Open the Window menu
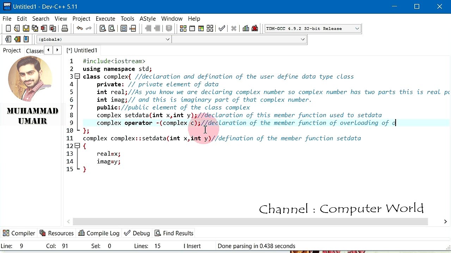The image size is (451, 253). pyautogui.click(x=172, y=19)
